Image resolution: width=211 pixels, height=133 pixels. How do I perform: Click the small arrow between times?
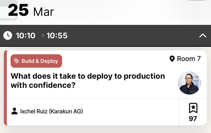pos(43,36)
